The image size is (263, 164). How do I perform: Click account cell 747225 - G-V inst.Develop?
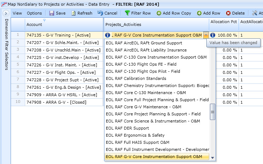point(64,58)
